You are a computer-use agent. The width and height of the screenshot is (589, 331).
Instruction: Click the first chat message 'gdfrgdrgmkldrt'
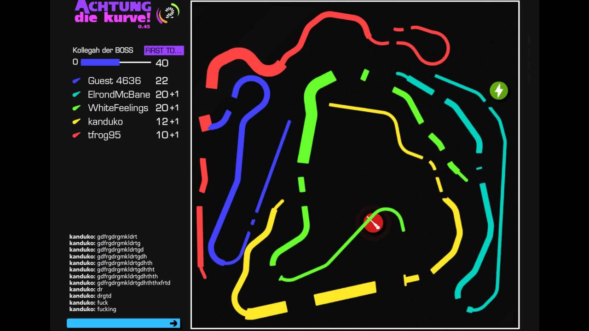tap(103, 237)
